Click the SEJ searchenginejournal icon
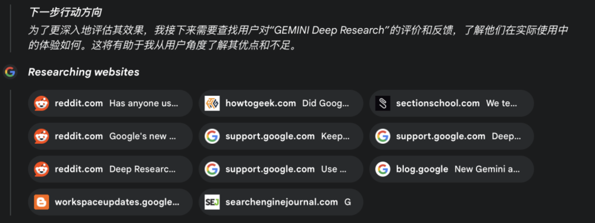 (212, 202)
